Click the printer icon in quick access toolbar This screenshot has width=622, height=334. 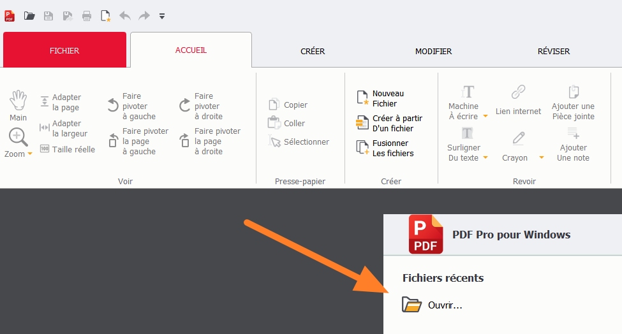[87, 16]
